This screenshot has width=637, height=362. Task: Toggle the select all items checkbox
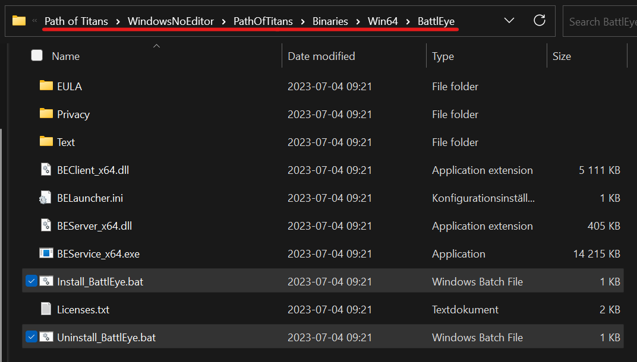point(37,56)
